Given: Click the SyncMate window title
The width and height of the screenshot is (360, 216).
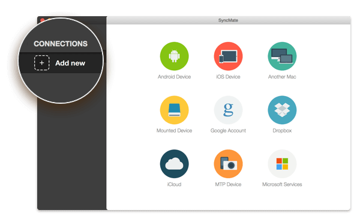Looking at the screenshot, I should tap(228, 20).
